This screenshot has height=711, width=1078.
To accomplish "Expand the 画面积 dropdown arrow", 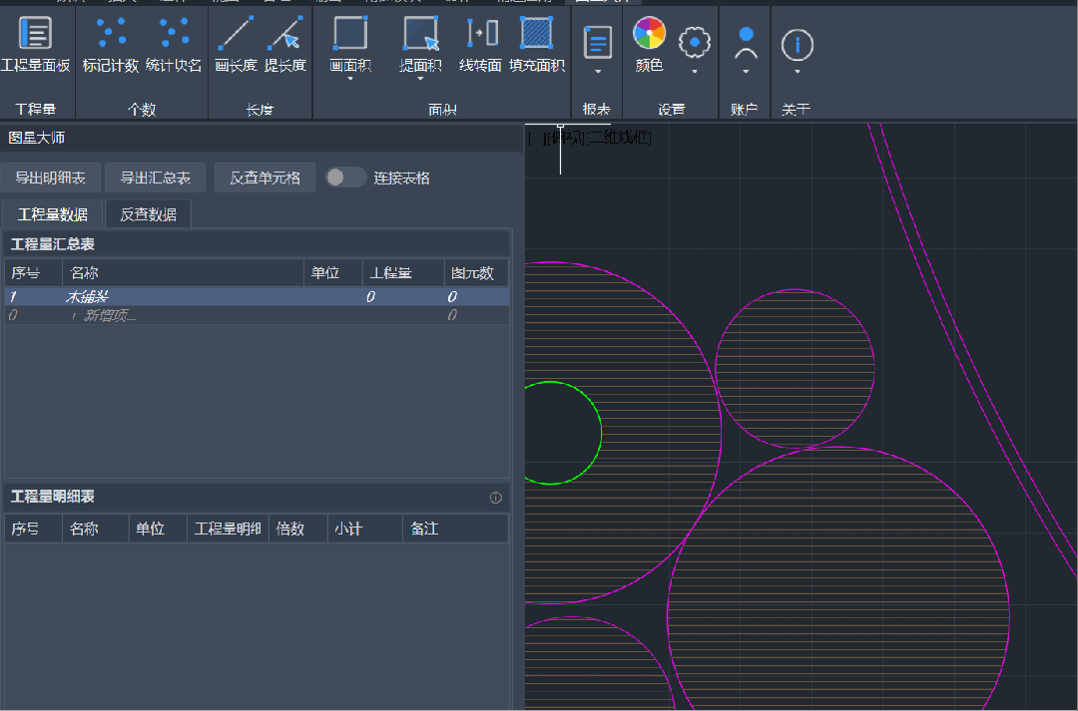I will (350, 79).
